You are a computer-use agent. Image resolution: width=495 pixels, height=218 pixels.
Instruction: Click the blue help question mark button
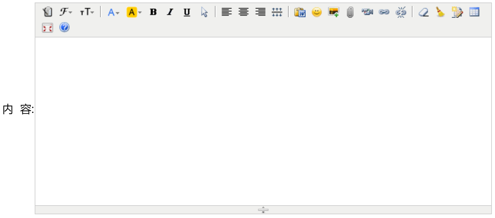coord(64,27)
